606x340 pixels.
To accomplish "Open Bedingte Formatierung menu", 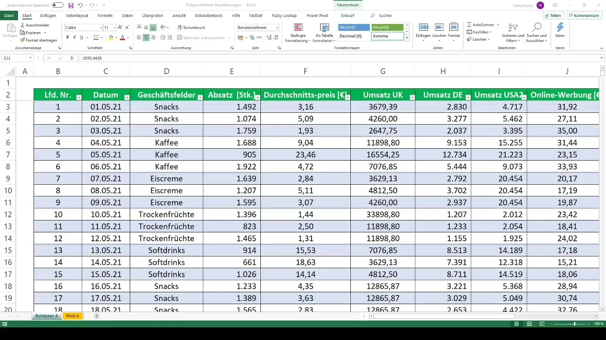I will pos(298,32).
